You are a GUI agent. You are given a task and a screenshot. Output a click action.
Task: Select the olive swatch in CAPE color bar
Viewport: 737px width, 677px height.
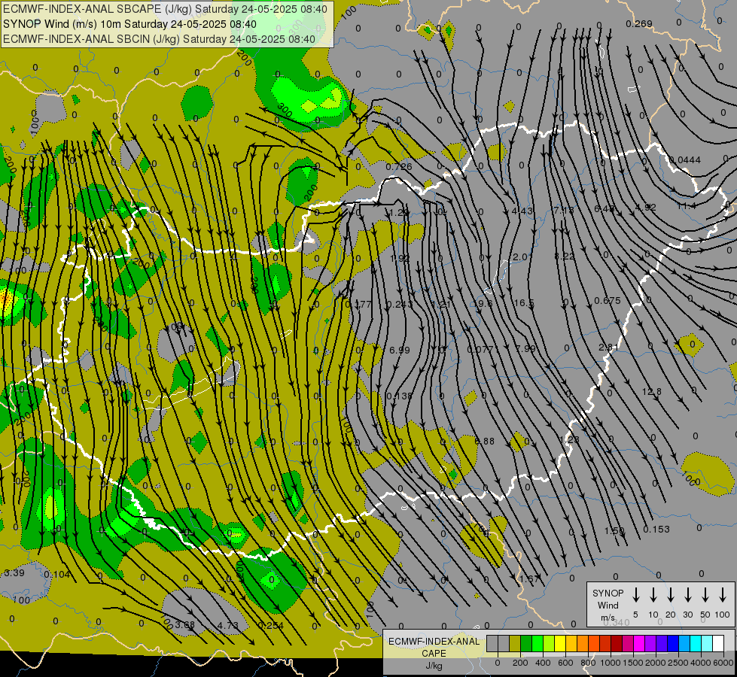pos(515,644)
